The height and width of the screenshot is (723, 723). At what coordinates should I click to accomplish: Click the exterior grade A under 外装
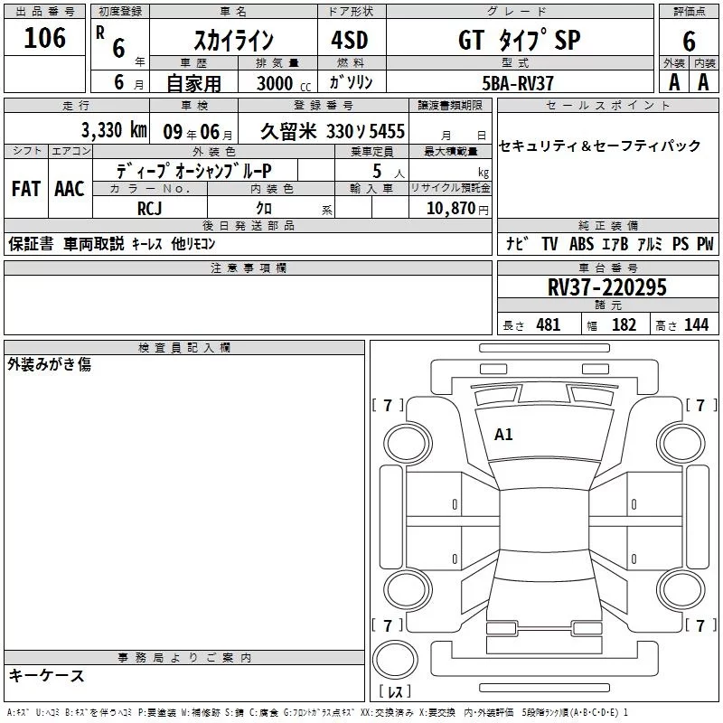click(x=672, y=81)
